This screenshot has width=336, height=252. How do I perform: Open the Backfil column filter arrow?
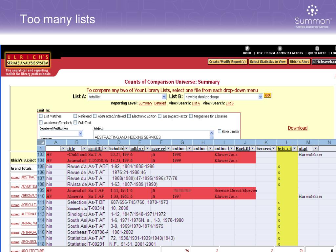(x=253, y=149)
